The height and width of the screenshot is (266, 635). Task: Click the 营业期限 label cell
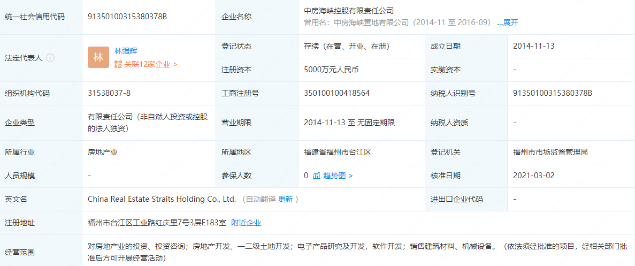point(257,123)
